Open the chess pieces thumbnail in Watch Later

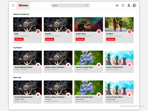(x=119, y=88)
